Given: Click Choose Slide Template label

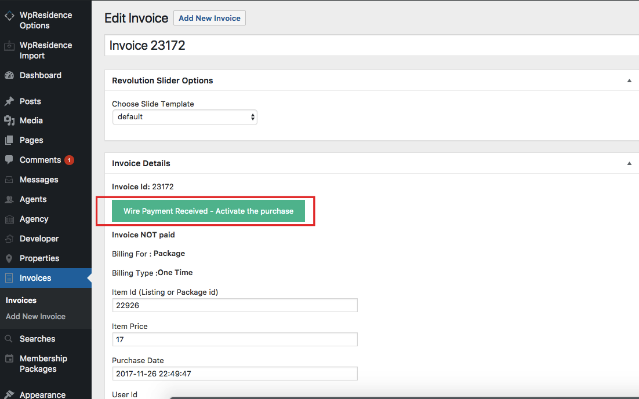Looking at the screenshot, I should tap(153, 104).
